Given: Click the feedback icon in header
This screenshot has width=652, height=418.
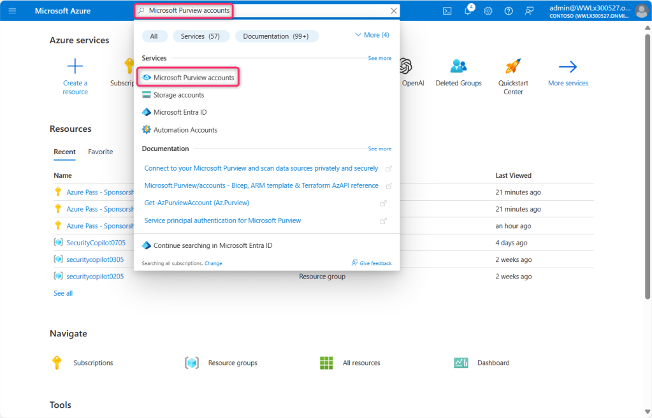Looking at the screenshot, I should pyautogui.click(x=529, y=11).
